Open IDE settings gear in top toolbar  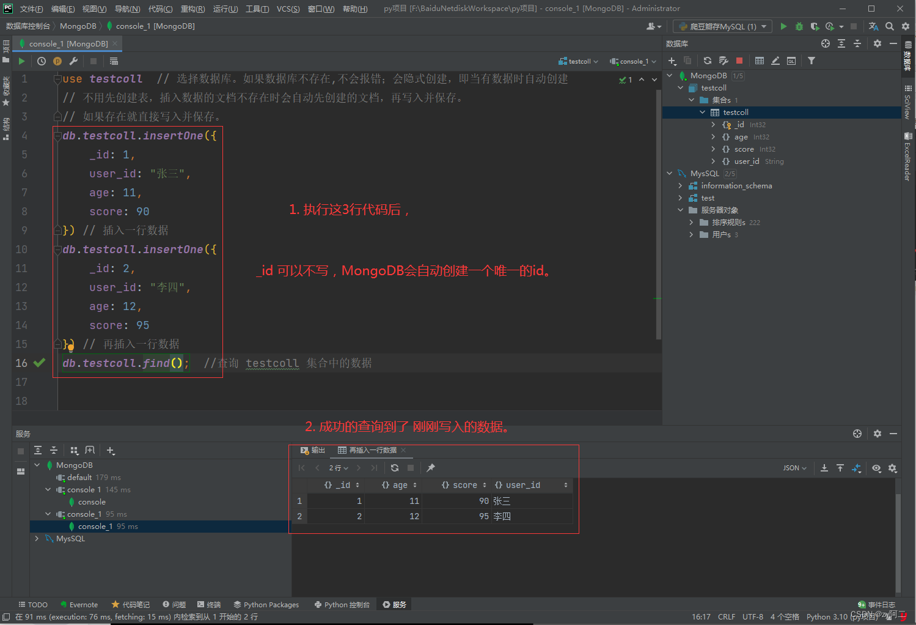click(906, 26)
